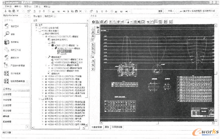222x139 pixels.
Task: Click the fit-width icon ending viewer toolbar
Action: coord(171,22)
